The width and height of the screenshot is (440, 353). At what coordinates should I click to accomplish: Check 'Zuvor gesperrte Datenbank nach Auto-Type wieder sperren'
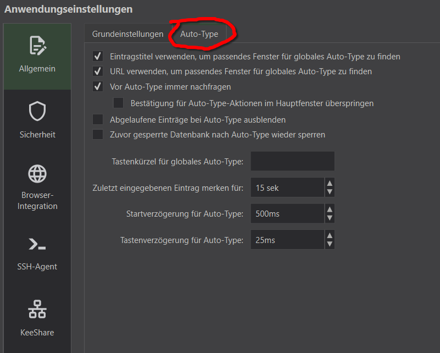point(97,134)
